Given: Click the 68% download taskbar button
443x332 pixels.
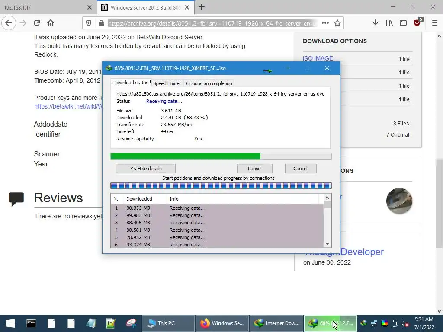Looking at the screenshot, I should [330, 323].
